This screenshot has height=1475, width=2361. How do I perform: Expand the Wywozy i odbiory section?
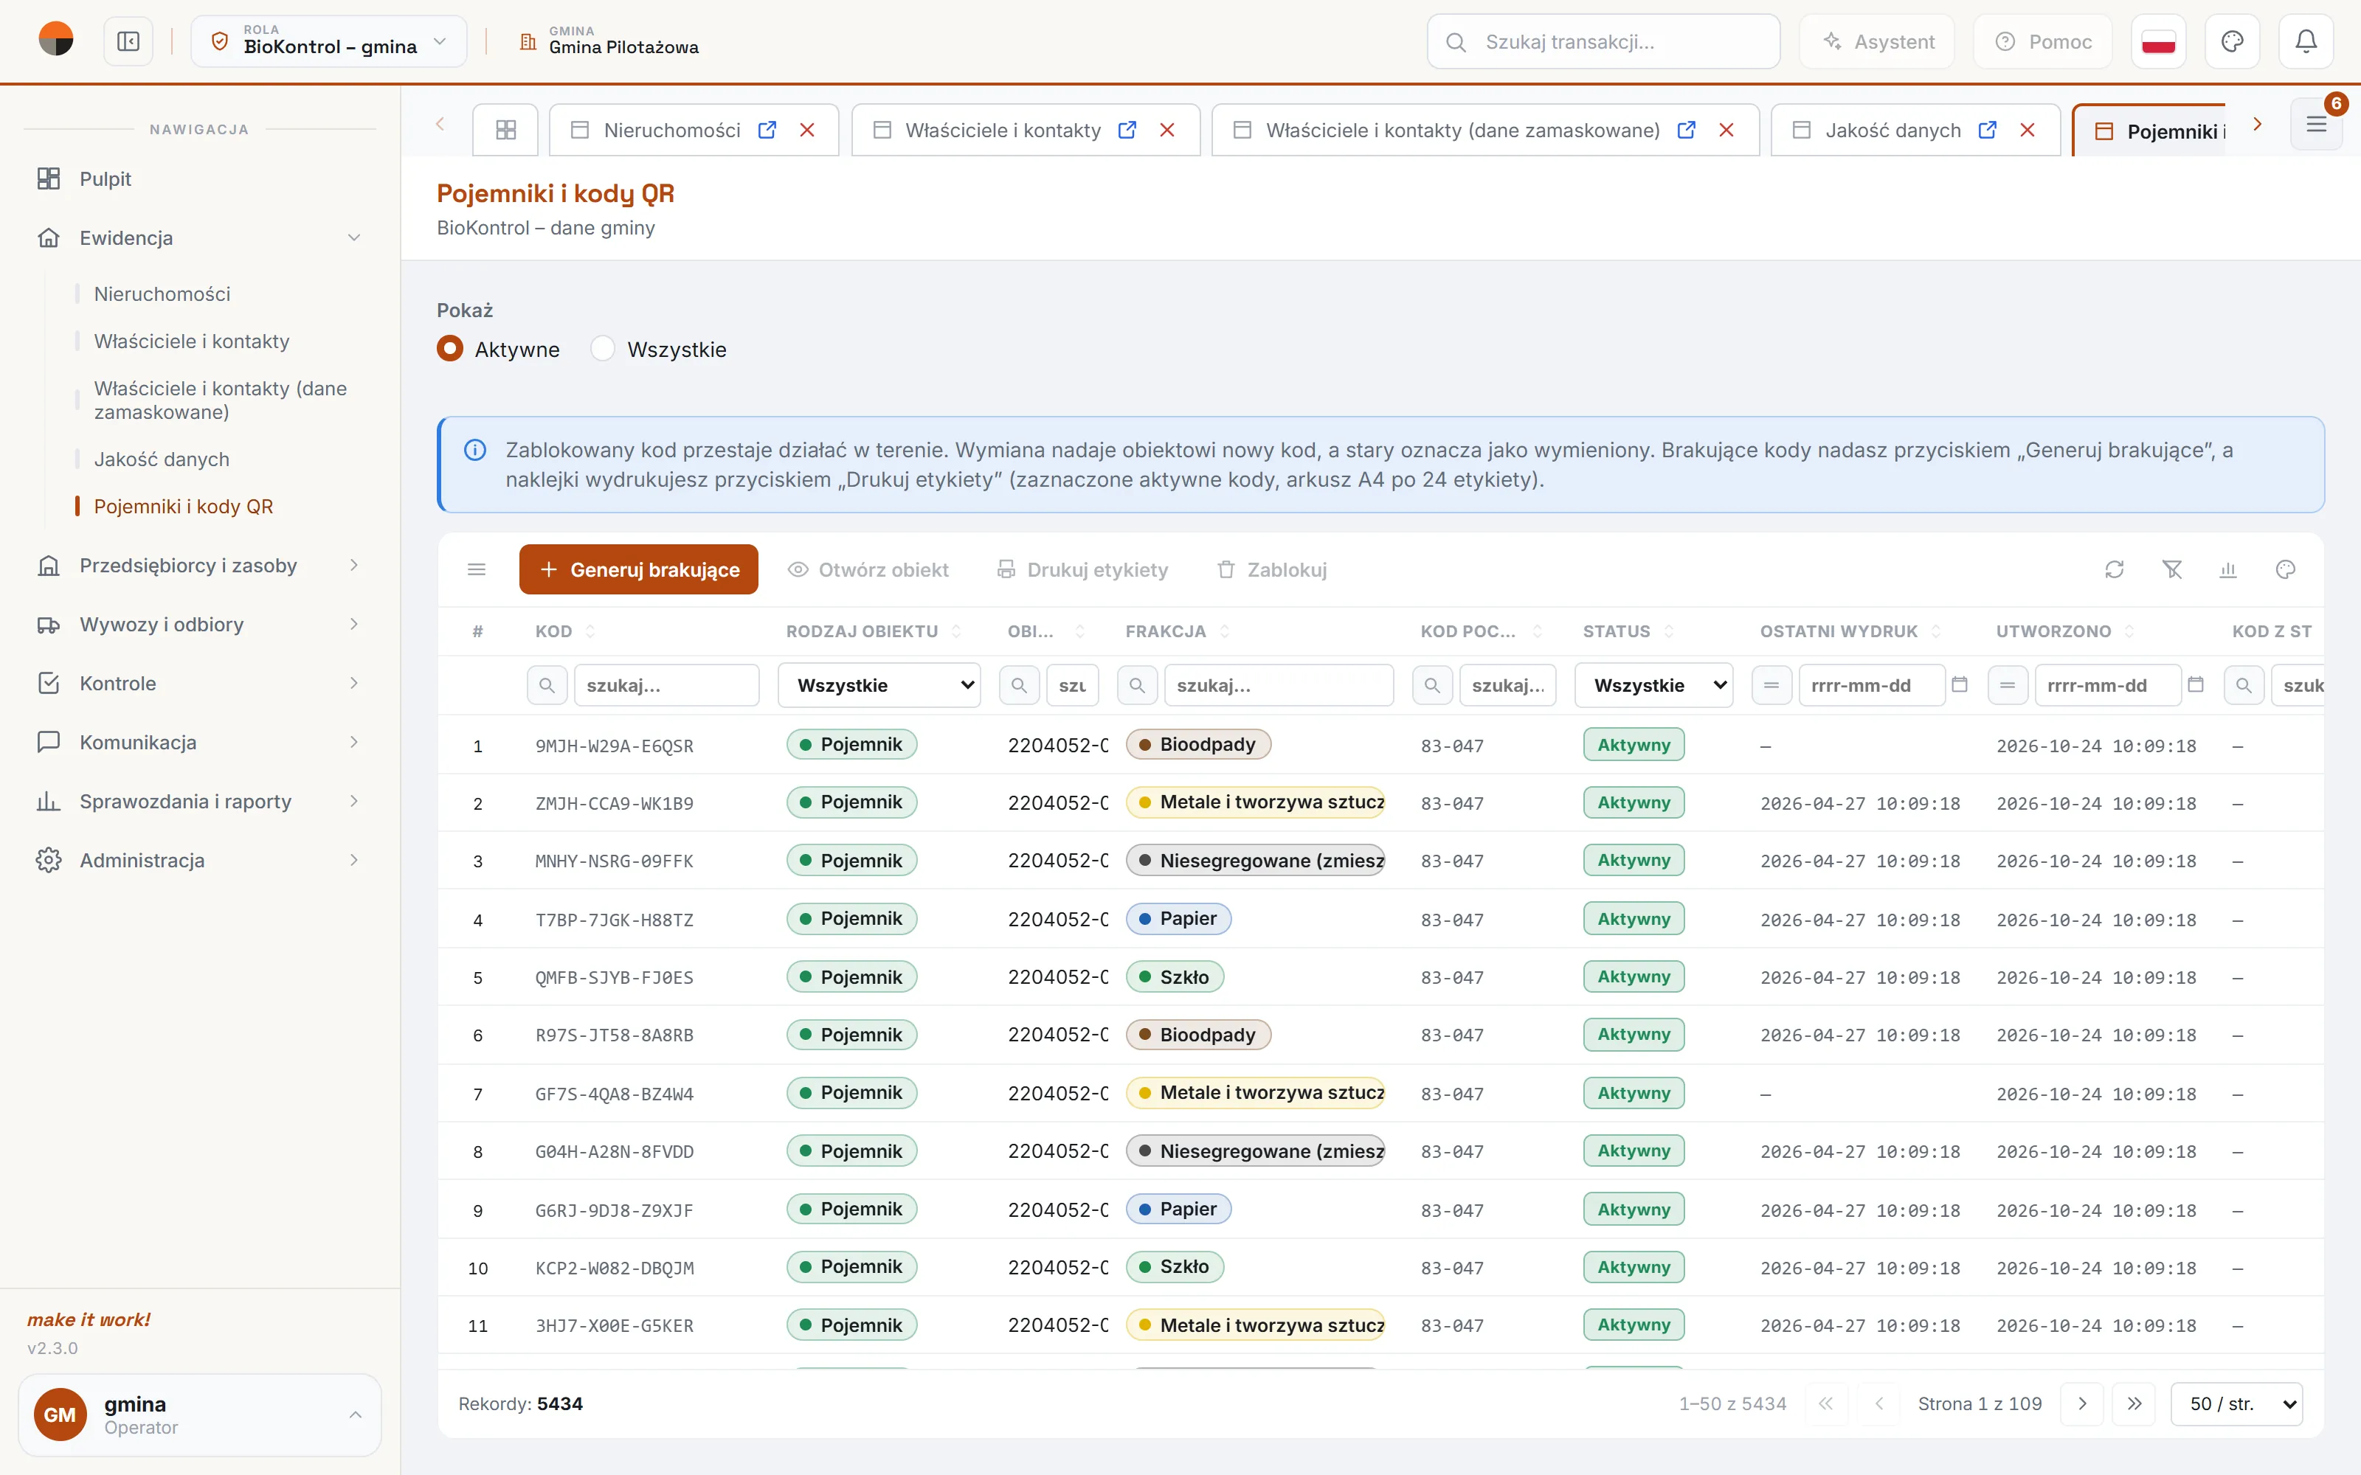pyautogui.click(x=199, y=625)
